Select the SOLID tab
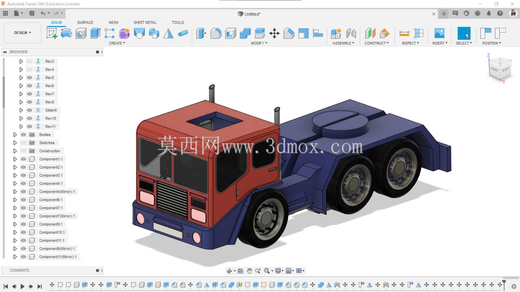 [x=56, y=23]
